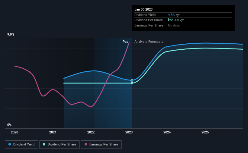Image resolution: width=248 pixels, height=153 pixels.
Task: Click the 2024 axis label
Action: point(167,132)
